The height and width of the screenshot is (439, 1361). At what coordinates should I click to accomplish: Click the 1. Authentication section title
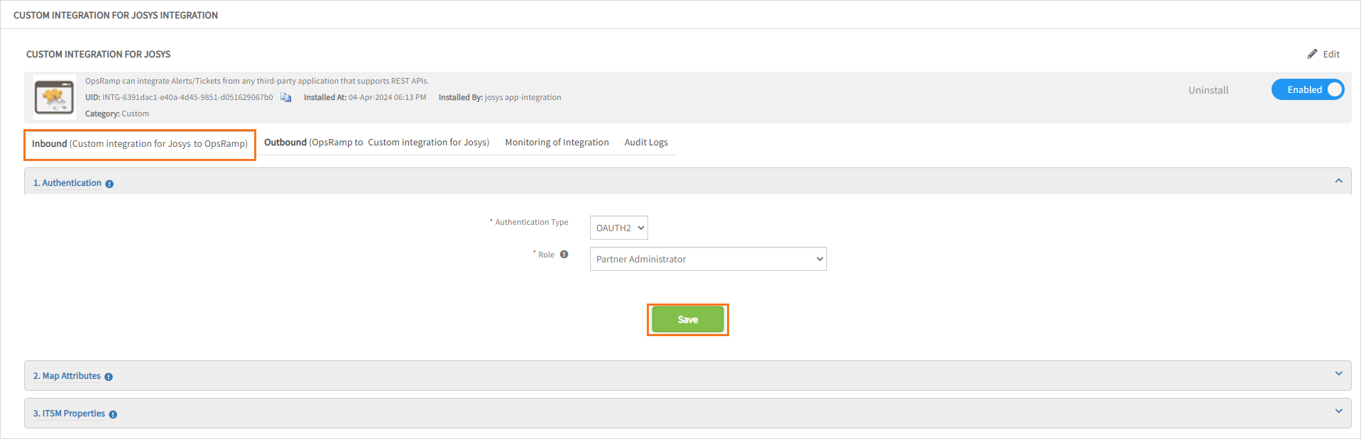[x=67, y=183]
